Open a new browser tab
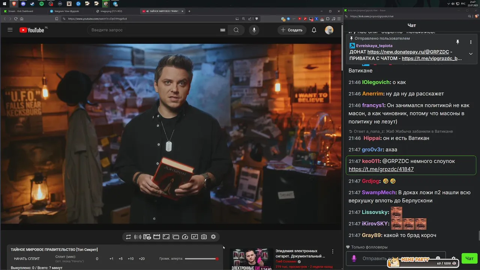Image resolution: width=480 pixels, height=270 pixels. pos(189,11)
